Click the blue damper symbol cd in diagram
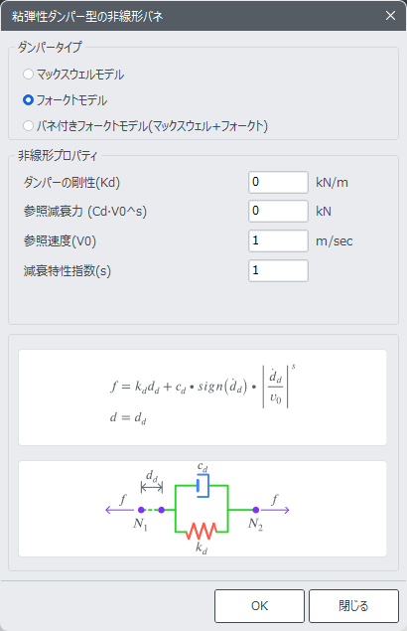Image resolution: width=407 pixels, height=631 pixels. coord(203,486)
